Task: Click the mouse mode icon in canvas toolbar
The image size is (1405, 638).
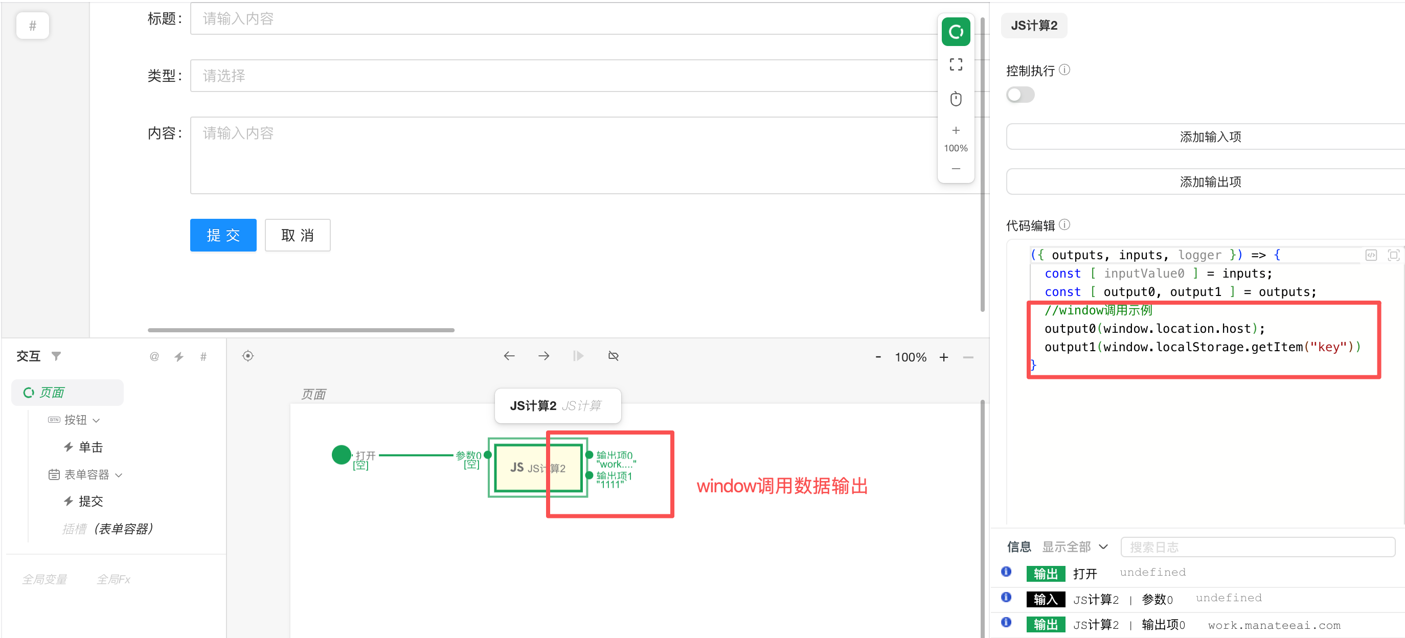Action: 956,99
